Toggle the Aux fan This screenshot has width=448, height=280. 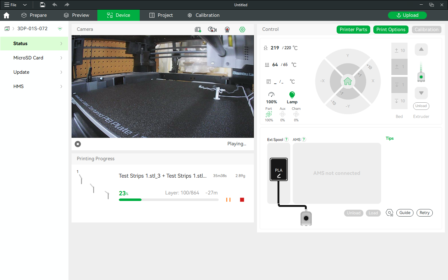pyautogui.click(x=282, y=114)
